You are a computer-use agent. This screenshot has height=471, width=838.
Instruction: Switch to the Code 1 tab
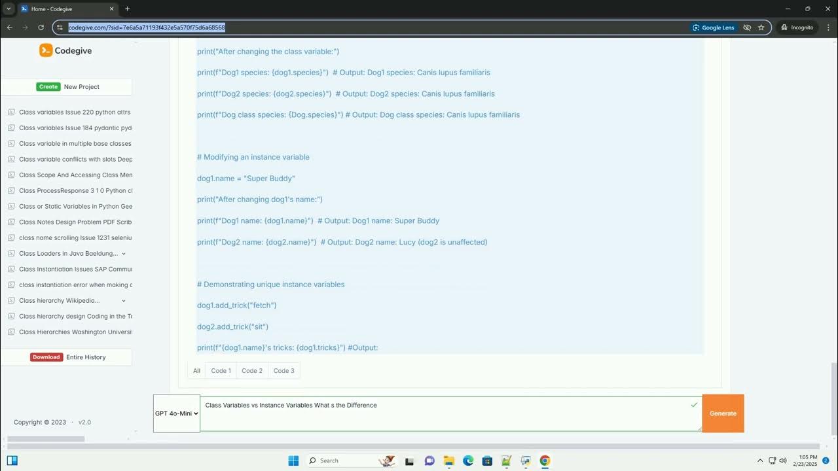[x=221, y=371]
